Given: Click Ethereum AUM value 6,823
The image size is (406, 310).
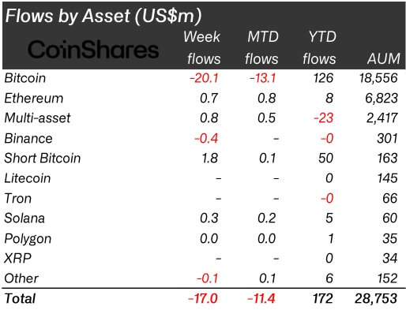Looking at the screenshot, I should pos(382,99).
